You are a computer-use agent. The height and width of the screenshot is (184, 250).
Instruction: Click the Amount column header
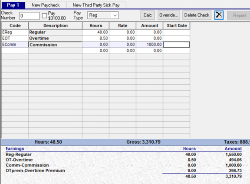(150, 26)
